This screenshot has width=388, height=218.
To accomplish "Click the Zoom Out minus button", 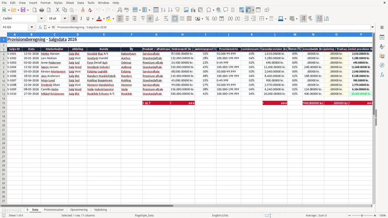I will click(349, 215).
